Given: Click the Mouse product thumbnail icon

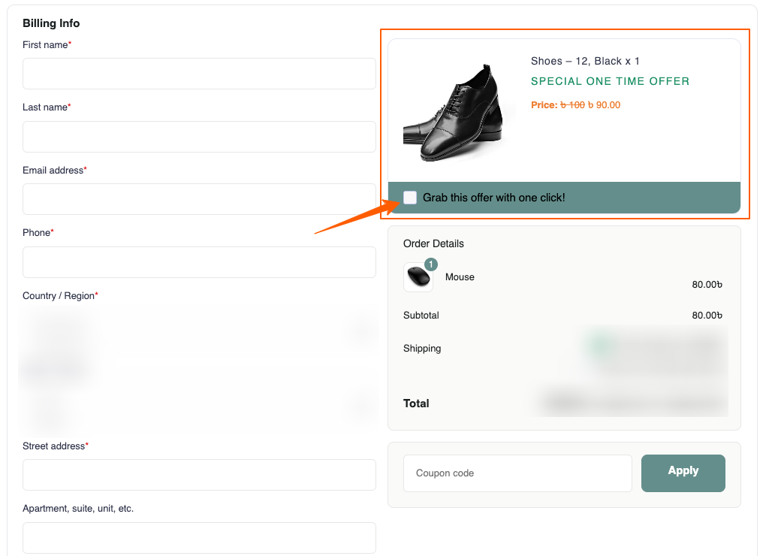Looking at the screenshot, I should point(418,277).
